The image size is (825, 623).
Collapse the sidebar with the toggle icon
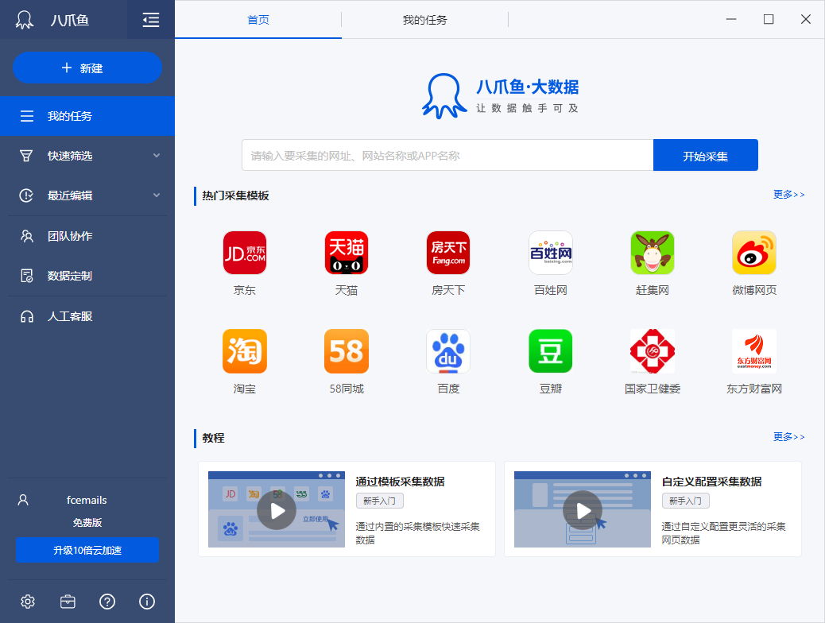(x=151, y=20)
